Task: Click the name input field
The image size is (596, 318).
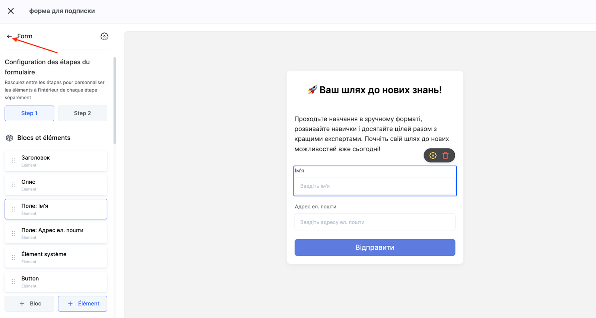Action: [375, 186]
